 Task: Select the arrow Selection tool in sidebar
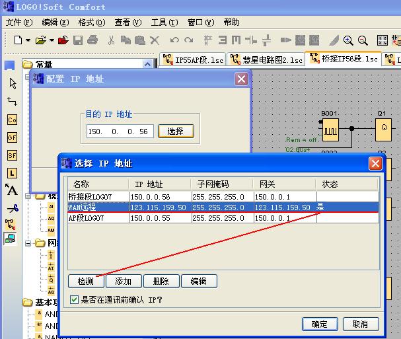pos(13,83)
